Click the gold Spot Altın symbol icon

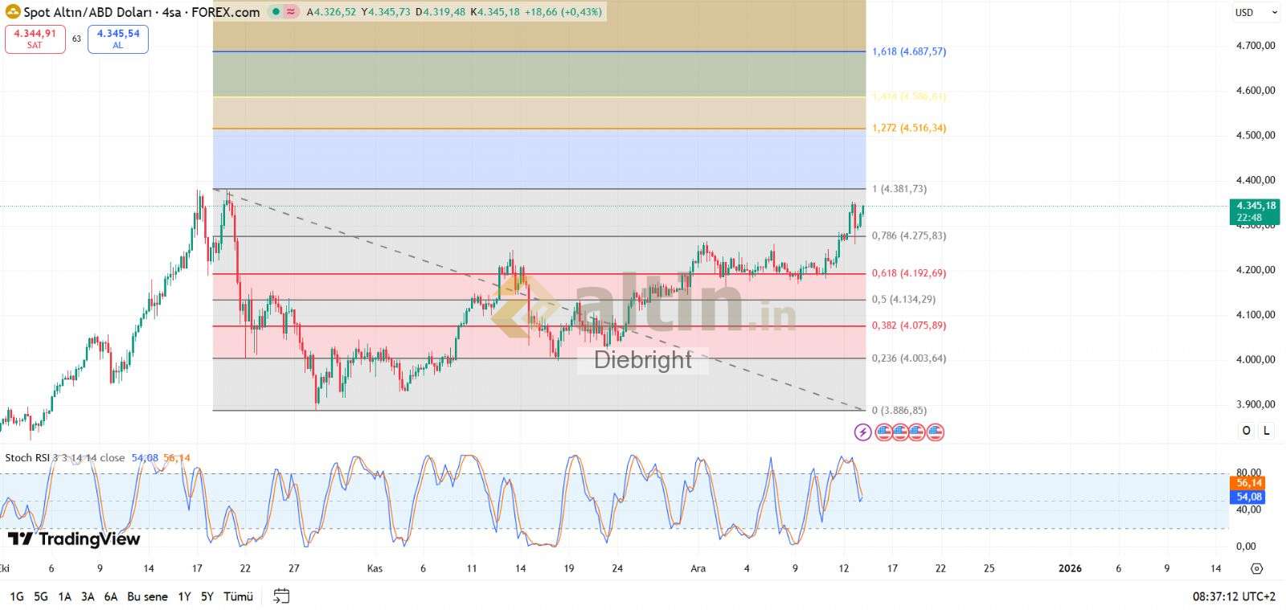pyautogui.click(x=12, y=12)
